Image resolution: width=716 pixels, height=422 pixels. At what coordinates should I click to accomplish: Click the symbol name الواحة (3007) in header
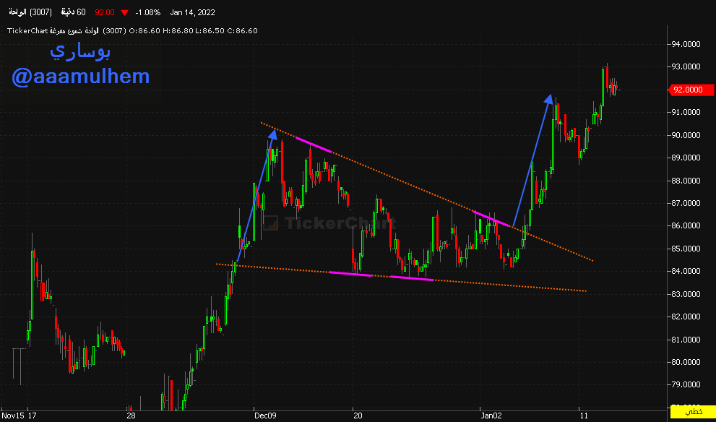click(x=32, y=12)
